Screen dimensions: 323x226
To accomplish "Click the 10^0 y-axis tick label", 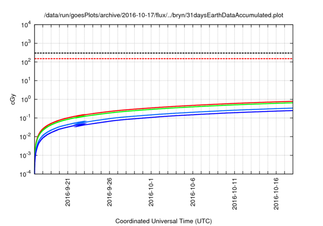I will click(x=26, y=99).
